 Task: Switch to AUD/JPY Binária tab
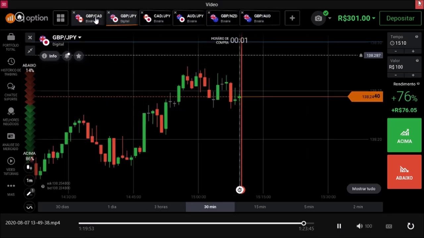[x=189, y=18]
